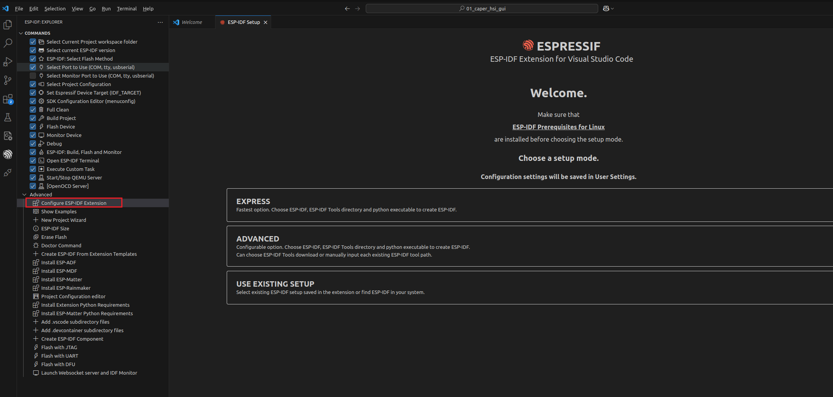Uncheck the Build Project checkbox

click(x=33, y=118)
